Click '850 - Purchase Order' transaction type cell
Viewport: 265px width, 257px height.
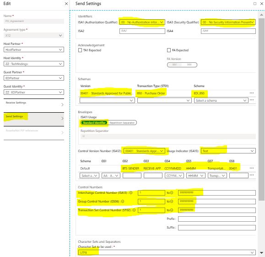[x=151, y=93]
